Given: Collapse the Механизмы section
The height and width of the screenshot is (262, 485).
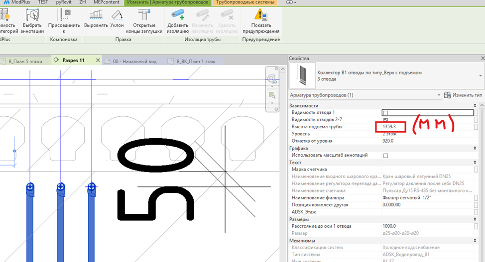Looking at the screenshot, I should pyautogui.click(x=475, y=241).
